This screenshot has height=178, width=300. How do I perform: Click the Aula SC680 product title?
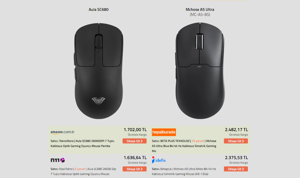pos(99,10)
